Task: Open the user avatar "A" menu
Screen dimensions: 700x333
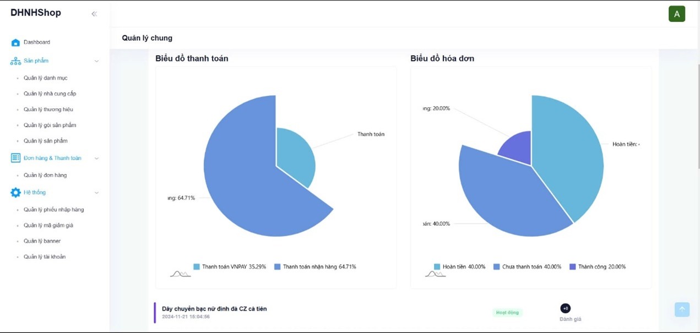Action: coord(676,14)
